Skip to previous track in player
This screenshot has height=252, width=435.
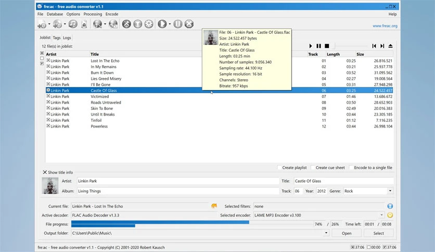(374, 46)
